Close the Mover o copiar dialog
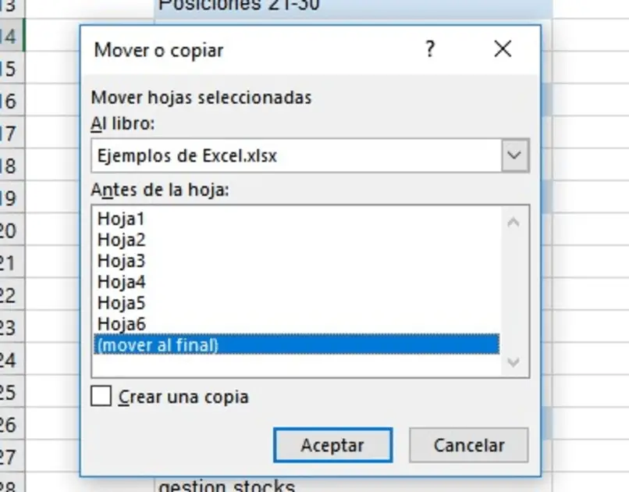 [x=503, y=50]
